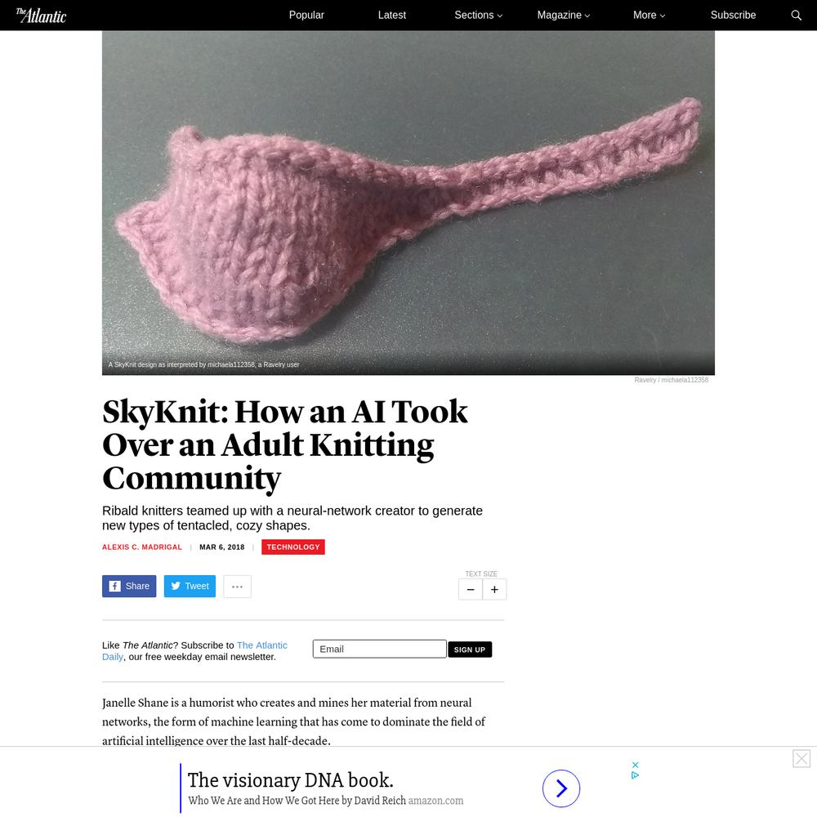The image size is (817, 817).
Task: Expand the Sections dropdown
Action: [x=478, y=15]
